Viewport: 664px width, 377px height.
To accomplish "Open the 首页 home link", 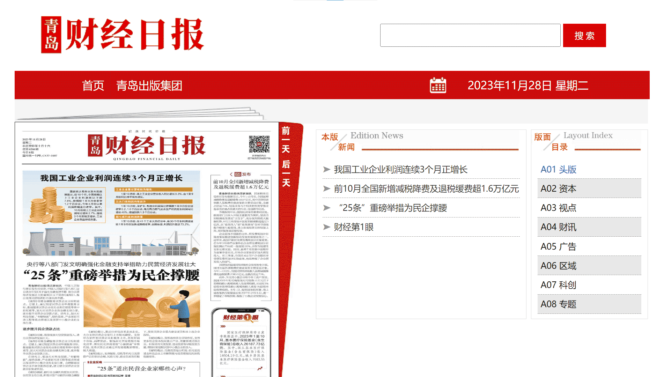I will pos(93,85).
